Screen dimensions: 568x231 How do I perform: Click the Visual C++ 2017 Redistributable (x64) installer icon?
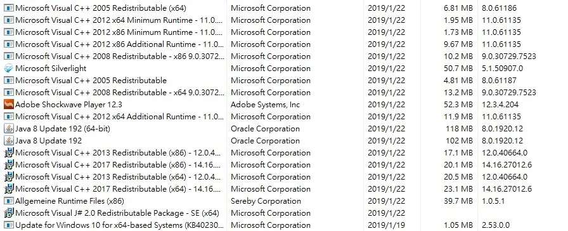click(9, 188)
